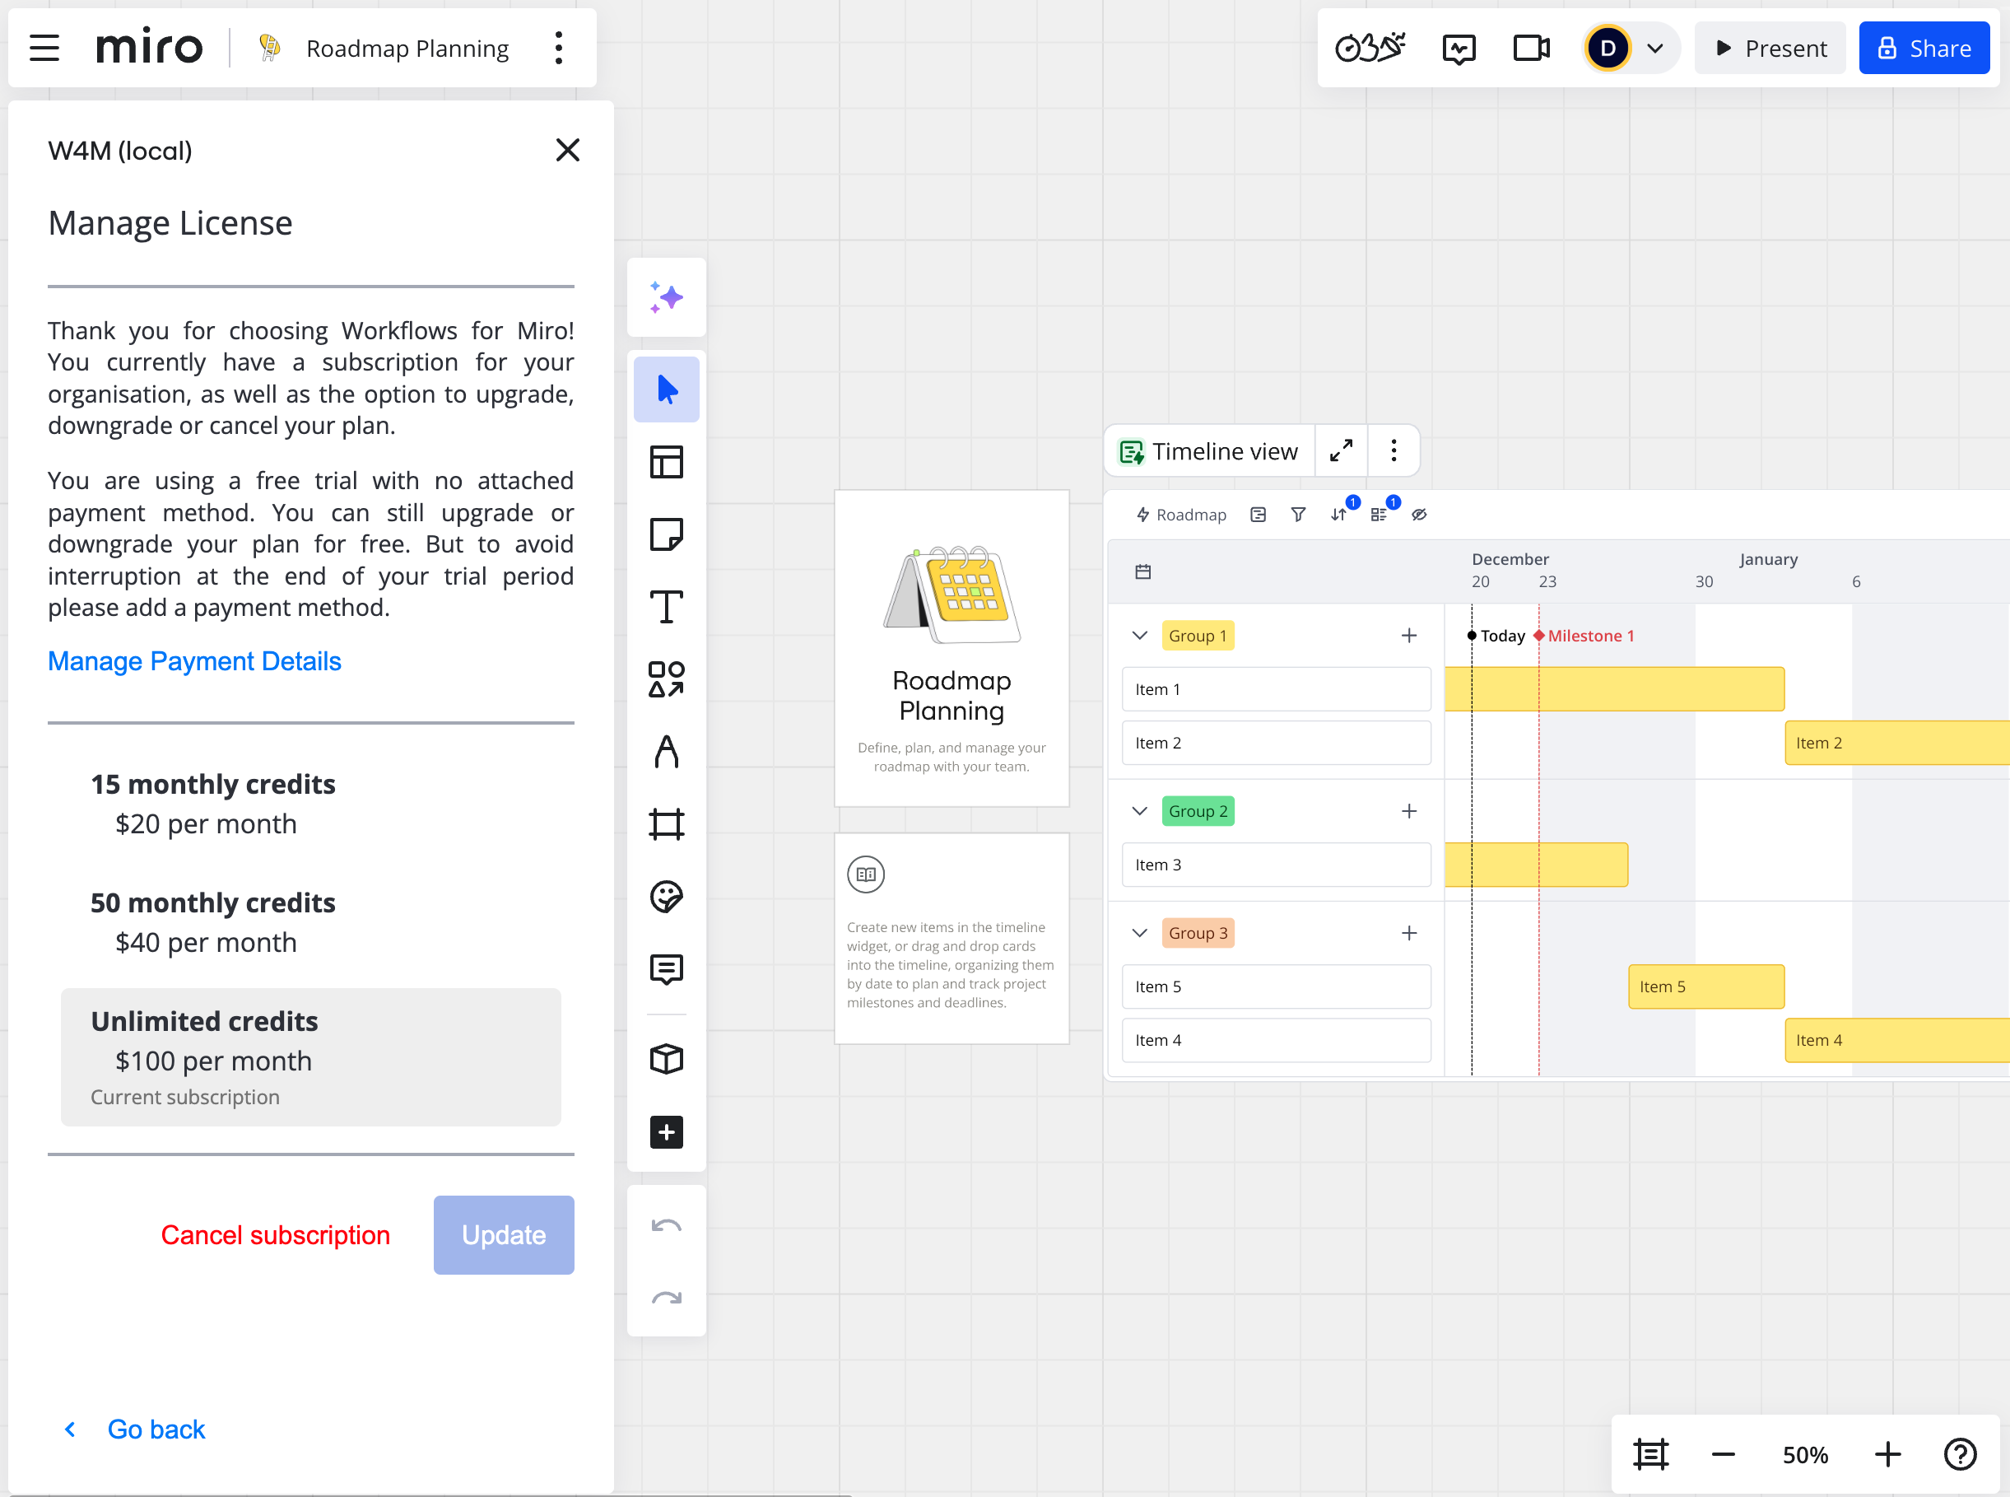Image resolution: width=2010 pixels, height=1497 pixels.
Task: Select the 50 monthly credits plan
Action: pyautogui.click(x=213, y=921)
